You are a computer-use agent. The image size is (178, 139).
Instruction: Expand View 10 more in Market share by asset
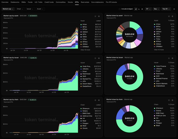pyautogui.click(x=159, y=50)
